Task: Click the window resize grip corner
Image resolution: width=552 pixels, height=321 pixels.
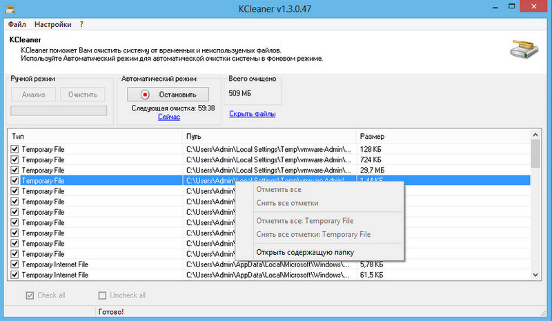Action: click(x=544, y=313)
